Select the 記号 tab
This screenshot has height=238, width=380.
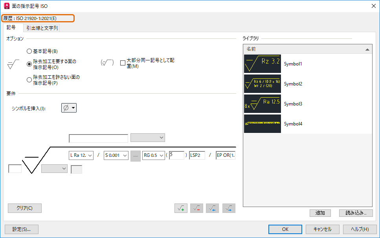tap(11, 28)
